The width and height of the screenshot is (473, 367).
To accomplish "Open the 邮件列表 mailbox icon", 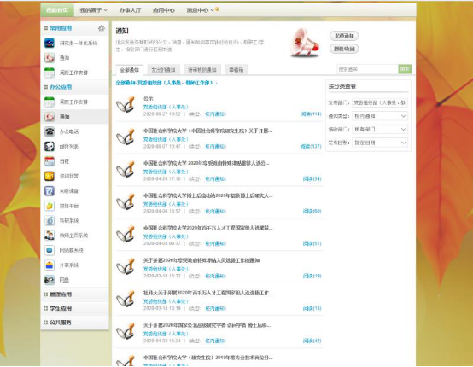I will coord(50,146).
